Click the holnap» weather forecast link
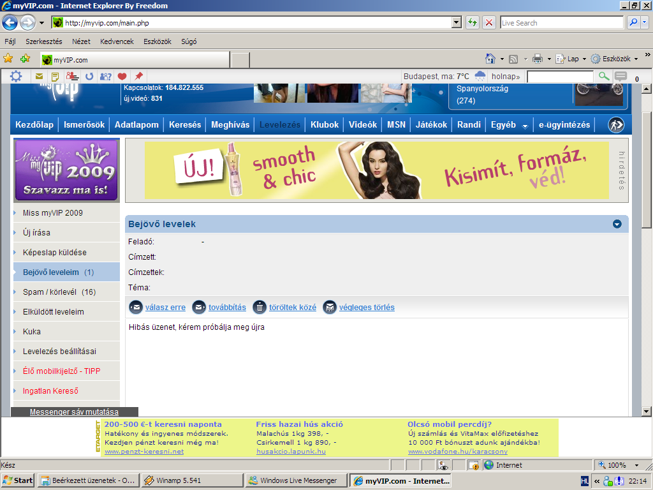This screenshot has height=490, width=653. coord(506,77)
